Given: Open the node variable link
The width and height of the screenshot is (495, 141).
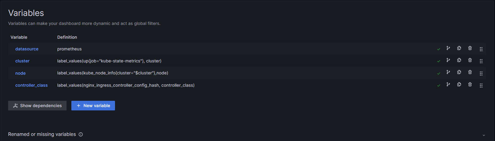Looking at the screenshot, I should tap(20, 73).
